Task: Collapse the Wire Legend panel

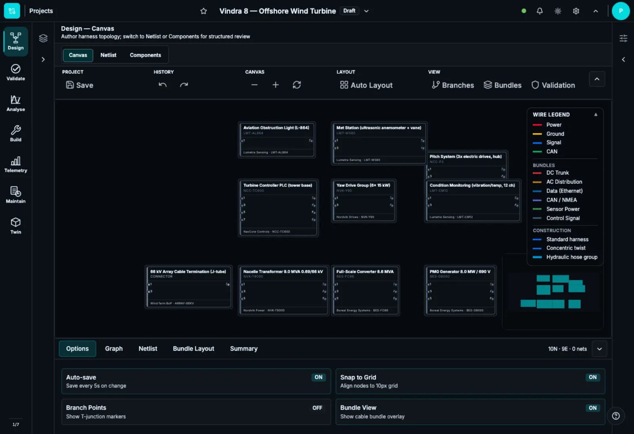Action: (x=596, y=115)
